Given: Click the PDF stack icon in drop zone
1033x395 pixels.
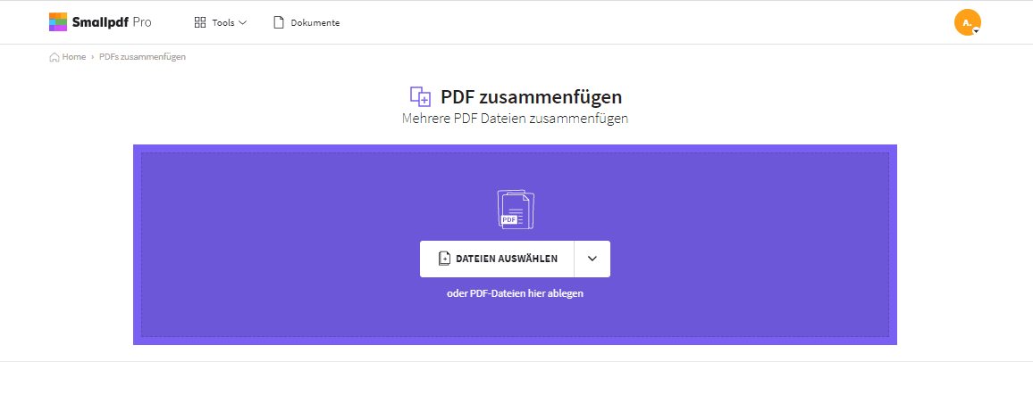Looking at the screenshot, I should pos(516,210).
